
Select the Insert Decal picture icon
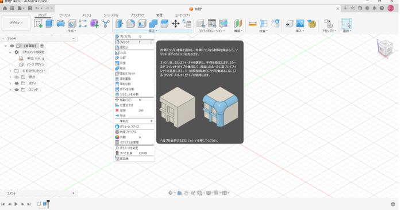[300, 24]
